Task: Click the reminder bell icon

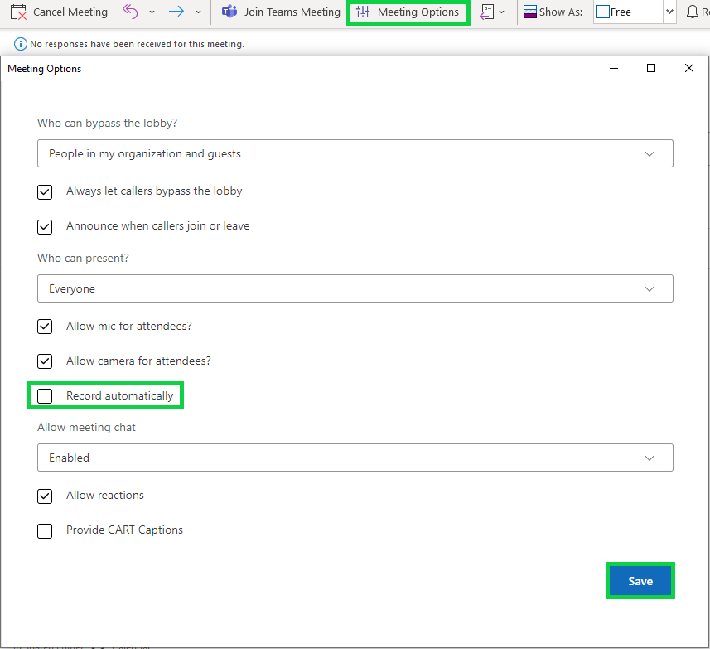Action: [693, 12]
